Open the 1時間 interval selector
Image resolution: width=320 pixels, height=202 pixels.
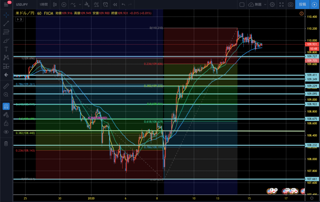coord(43,4)
